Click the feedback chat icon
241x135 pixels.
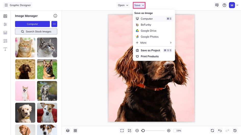coord(217,5)
